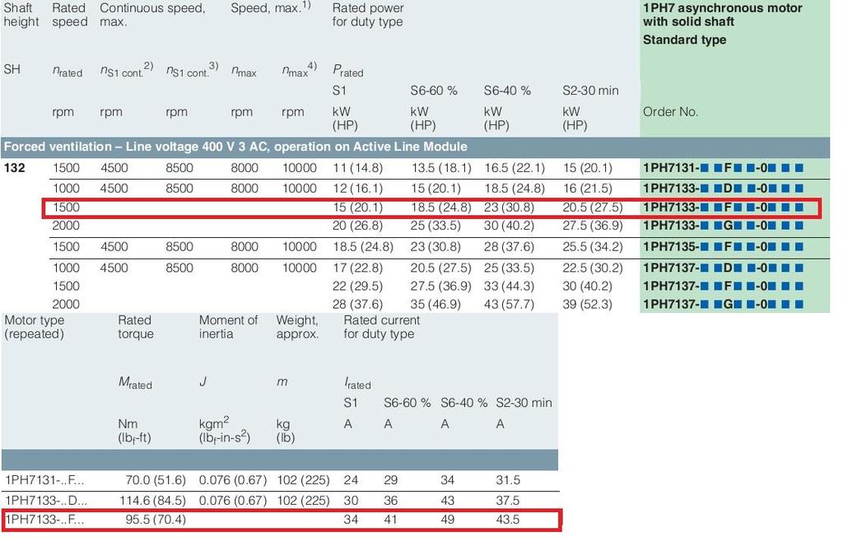The height and width of the screenshot is (560, 843).
Task: Click inertia '0.076 (0.67)' in 1PH7131 row
Action: 233,480
